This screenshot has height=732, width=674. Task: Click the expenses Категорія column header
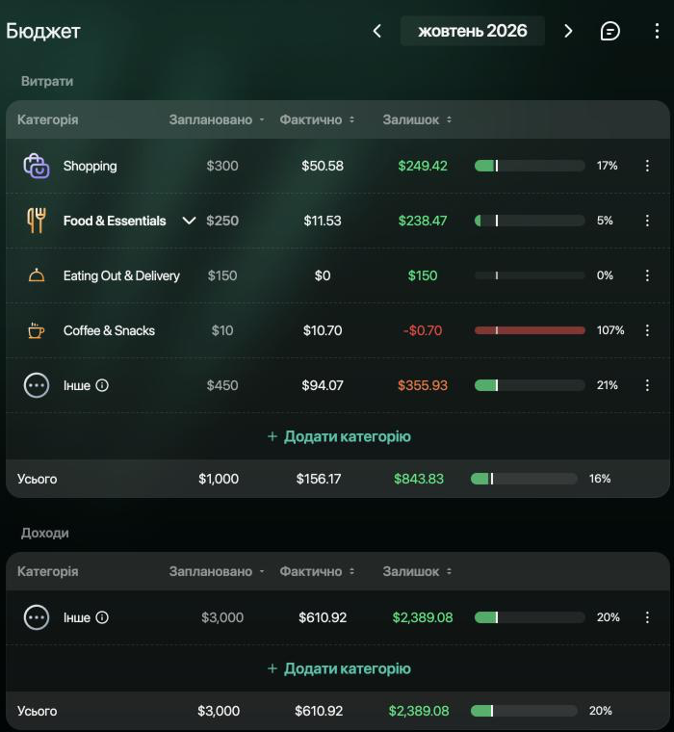click(47, 120)
